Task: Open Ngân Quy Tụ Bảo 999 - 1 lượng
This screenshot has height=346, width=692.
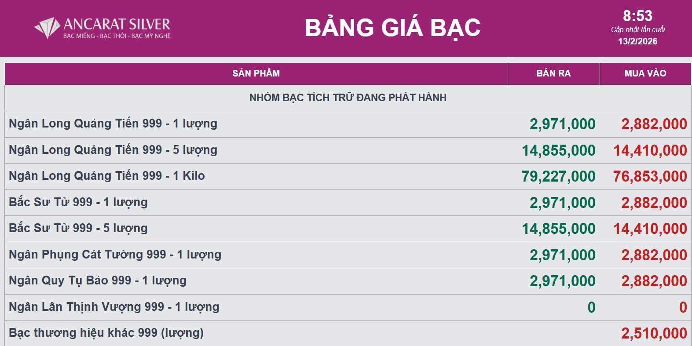Action: [98, 280]
